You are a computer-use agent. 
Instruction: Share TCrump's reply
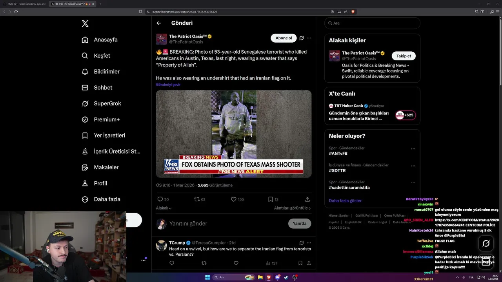point(309,263)
